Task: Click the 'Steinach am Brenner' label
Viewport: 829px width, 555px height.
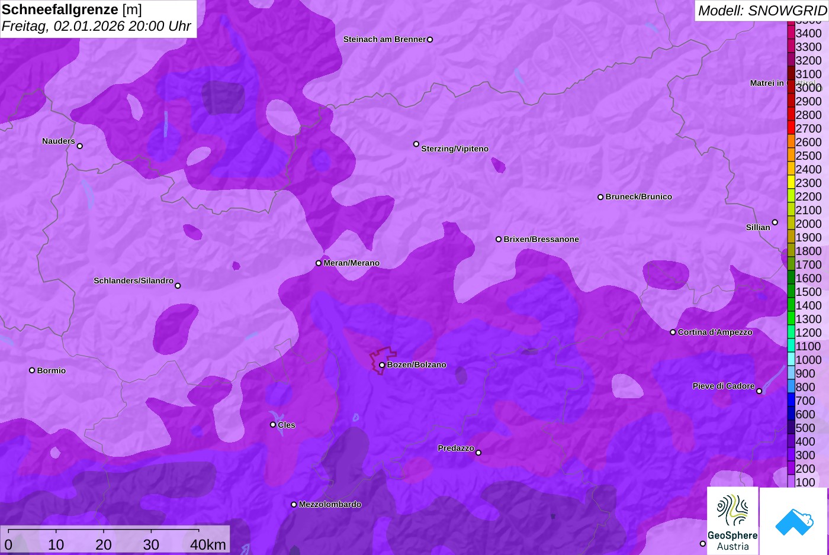Action: [385, 39]
